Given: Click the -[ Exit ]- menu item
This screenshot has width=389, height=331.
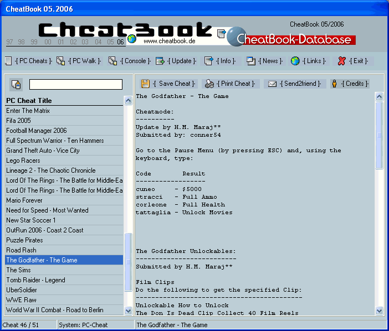Looking at the screenshot, I should click(x=359, y=61).
